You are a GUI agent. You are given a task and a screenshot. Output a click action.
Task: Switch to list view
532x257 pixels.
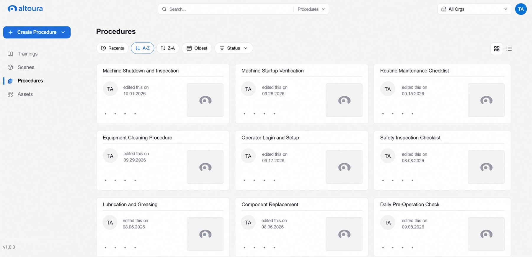click(509, 49)
